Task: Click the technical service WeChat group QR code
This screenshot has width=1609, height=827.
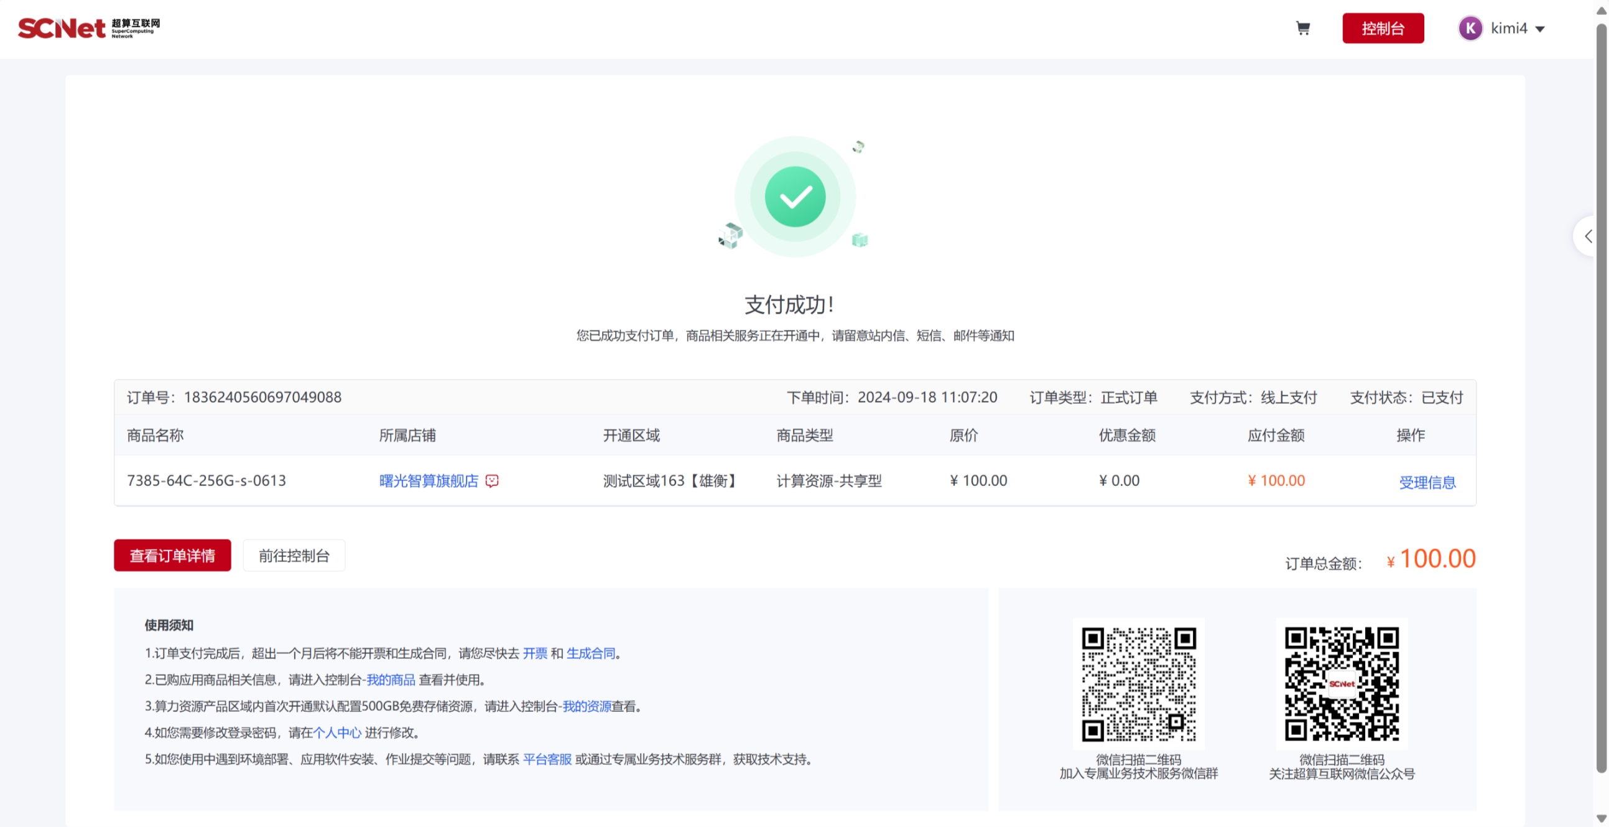Action: 1138,684
